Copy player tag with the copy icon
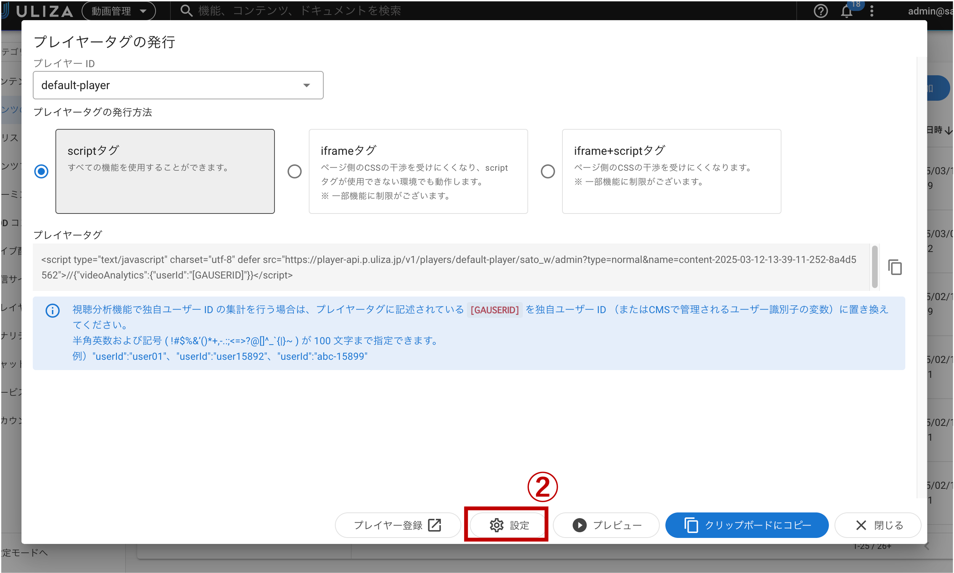954x573 pixels. (x=895, y=267)
